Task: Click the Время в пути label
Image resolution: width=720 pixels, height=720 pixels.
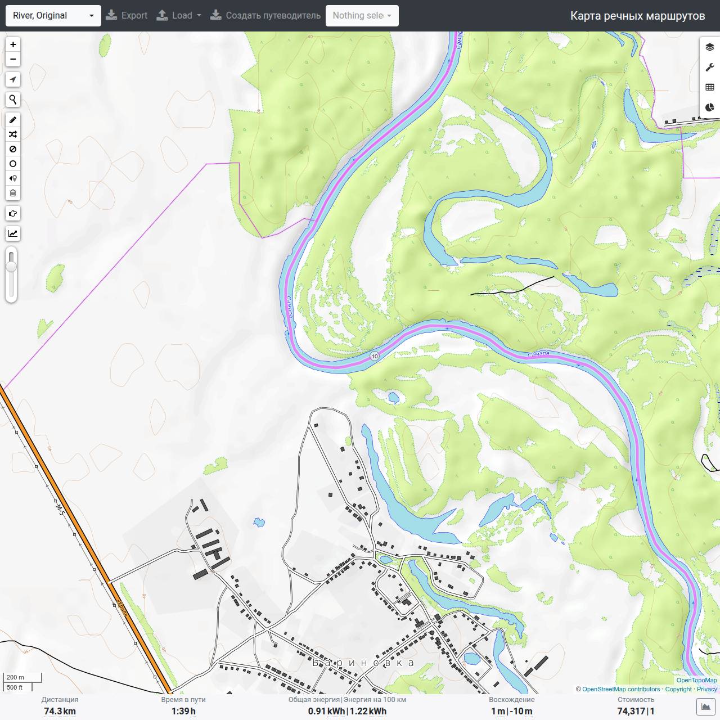Action: click(183, 700)
